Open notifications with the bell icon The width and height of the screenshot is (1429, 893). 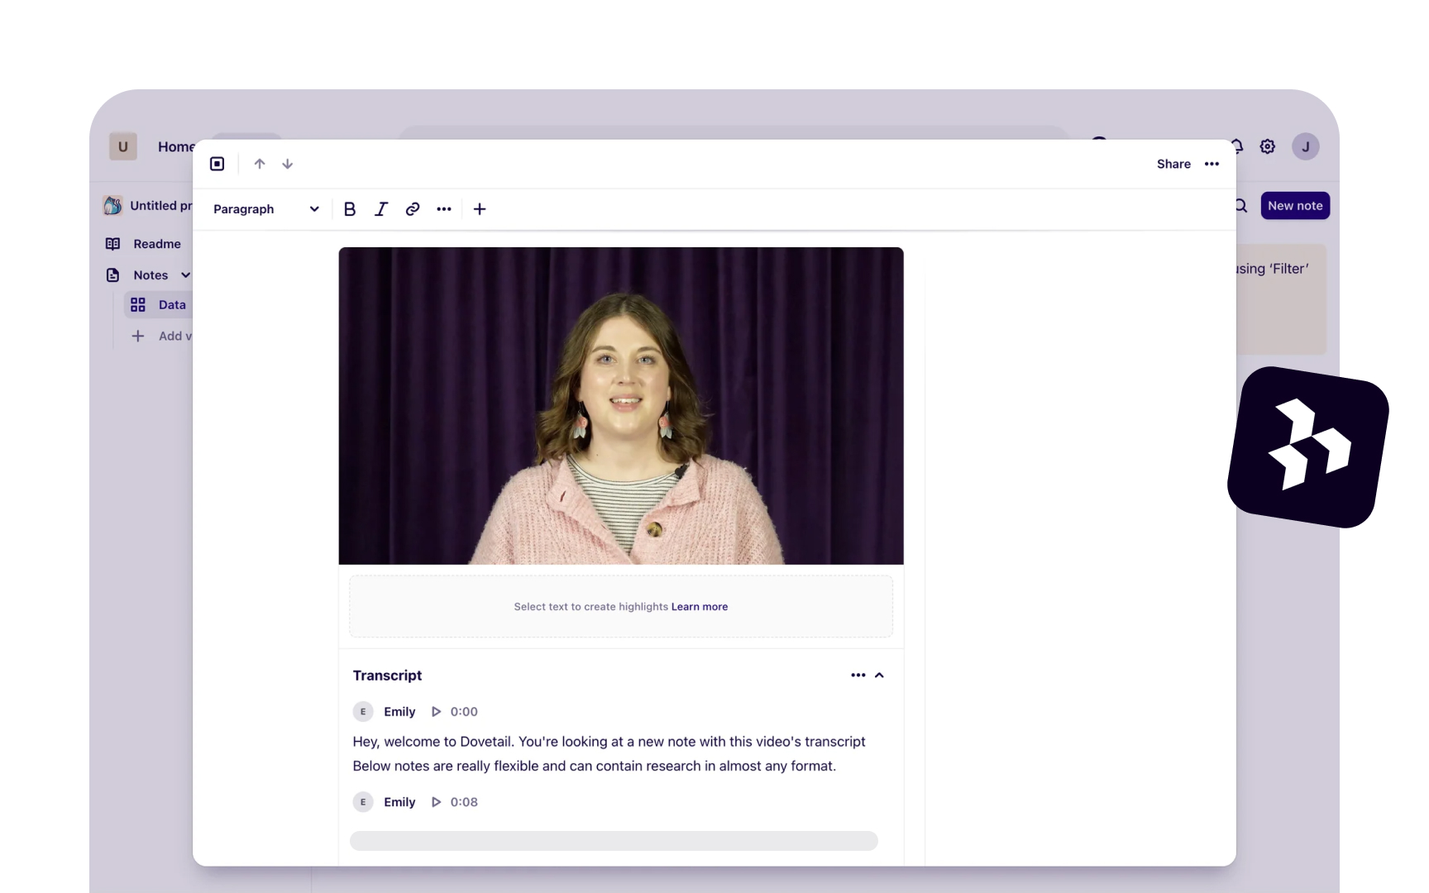[x=1235, y=146]
